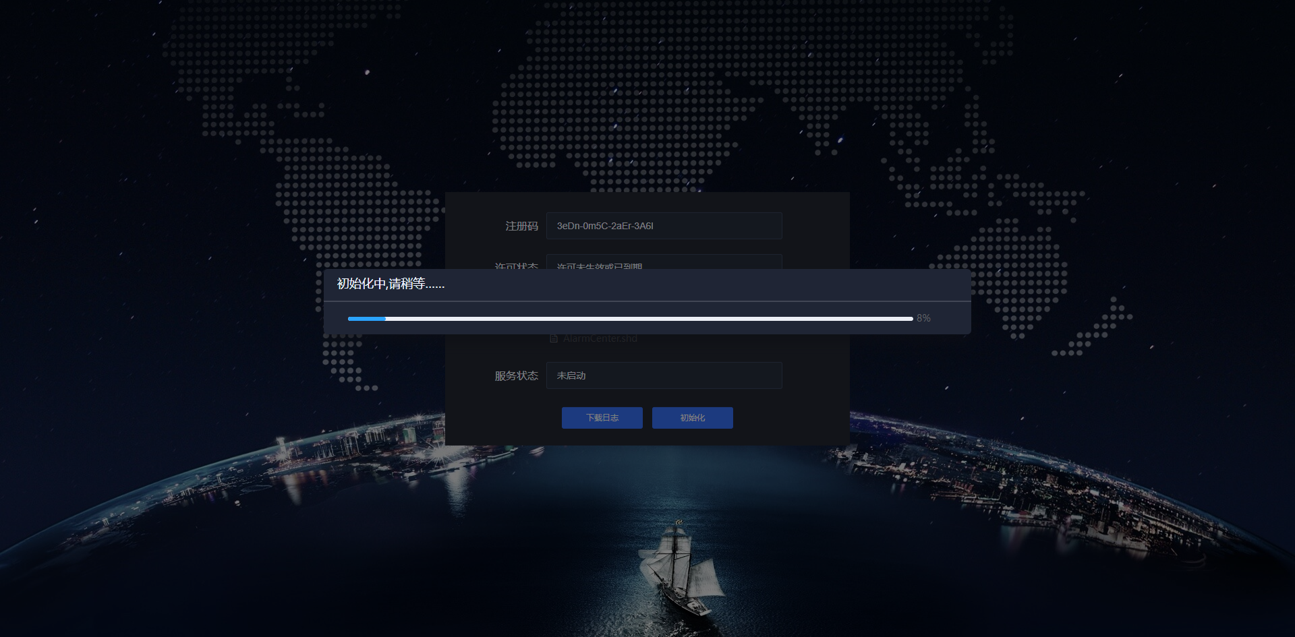Click the 初始化 initialize button
This screenshot has height=637, width=1295.
693,418
